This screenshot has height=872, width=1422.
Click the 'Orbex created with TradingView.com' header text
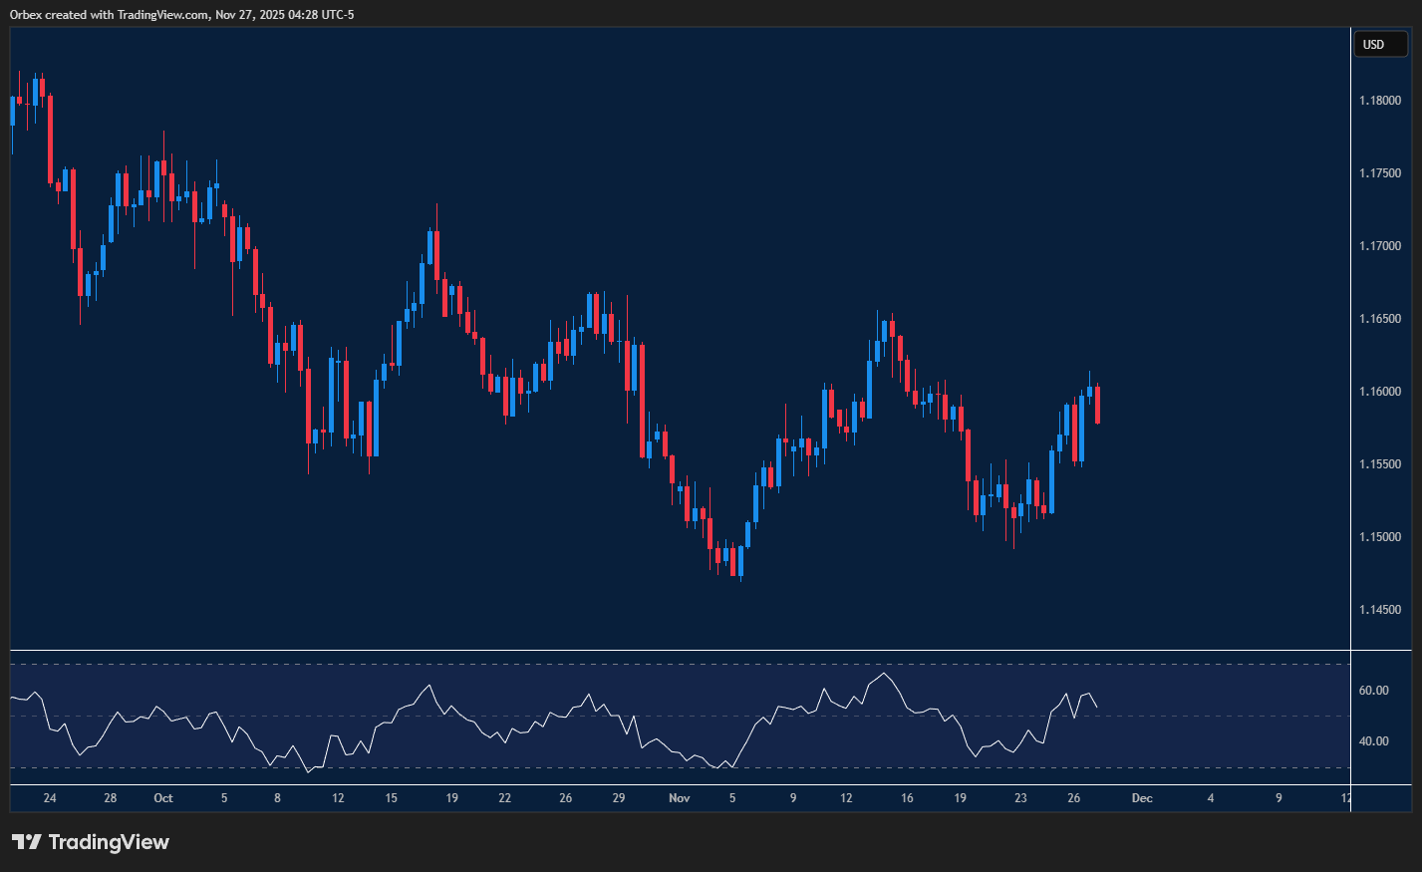click(x=181, y=14)
